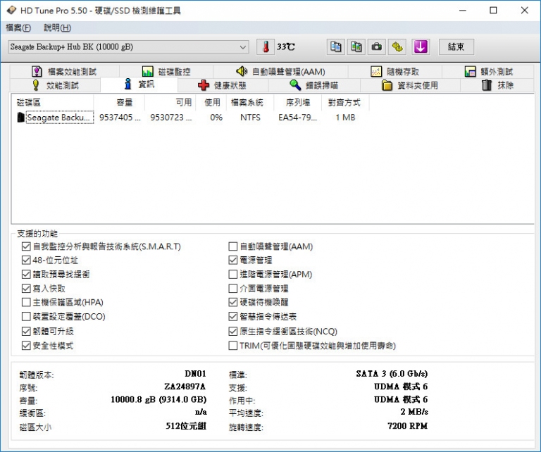541x452 pixels.
Task: Toggle the 主機保護區域(HPA) checkbox
Action: pos(26,302)
